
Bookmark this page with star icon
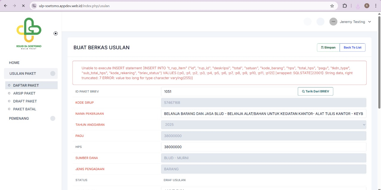(x=332, y=6)
